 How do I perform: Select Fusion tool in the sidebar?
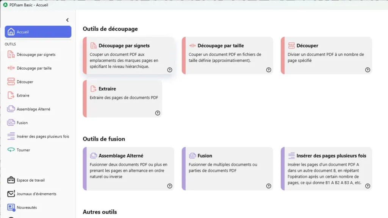coord(38,123)
